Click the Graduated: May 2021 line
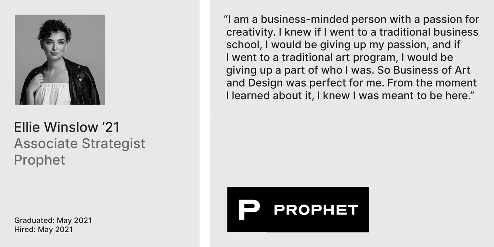The image size is (494, 247). (53, 220)
